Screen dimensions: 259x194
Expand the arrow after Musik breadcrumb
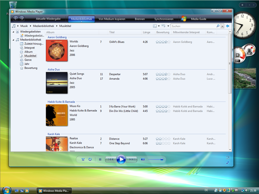pyautogui.click(x=30, y=26)
